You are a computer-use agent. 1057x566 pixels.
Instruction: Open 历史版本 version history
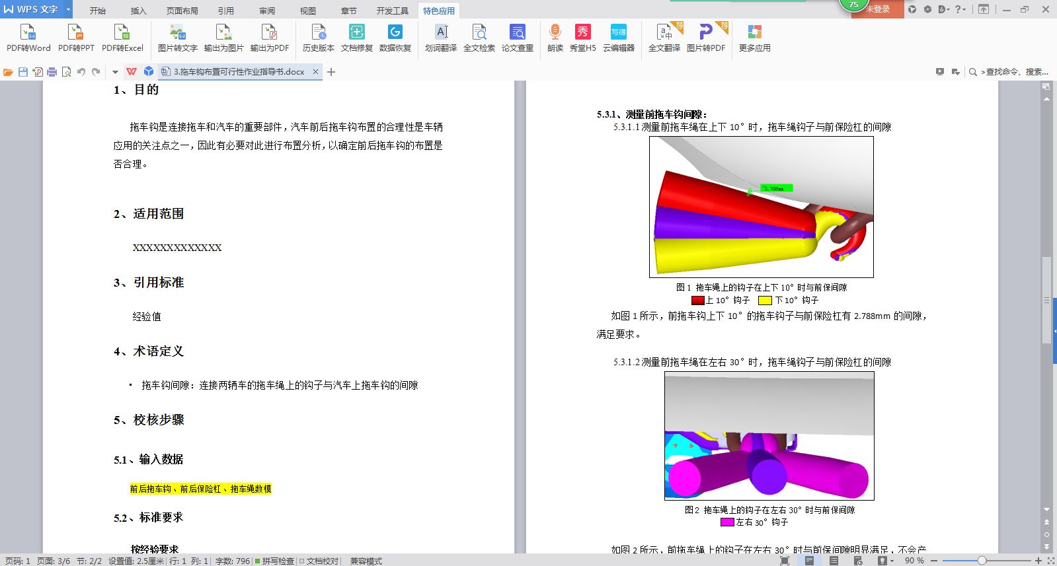319,38
